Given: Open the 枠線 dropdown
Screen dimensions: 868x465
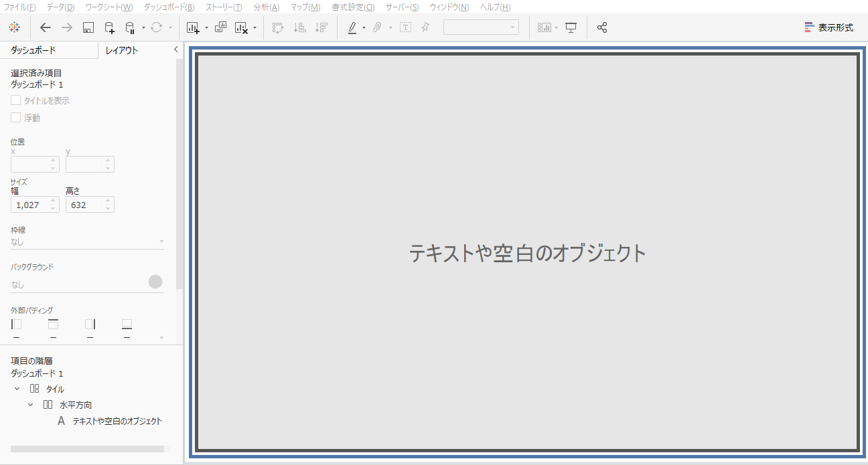Looking at the screenshot, I should point(161,242).
